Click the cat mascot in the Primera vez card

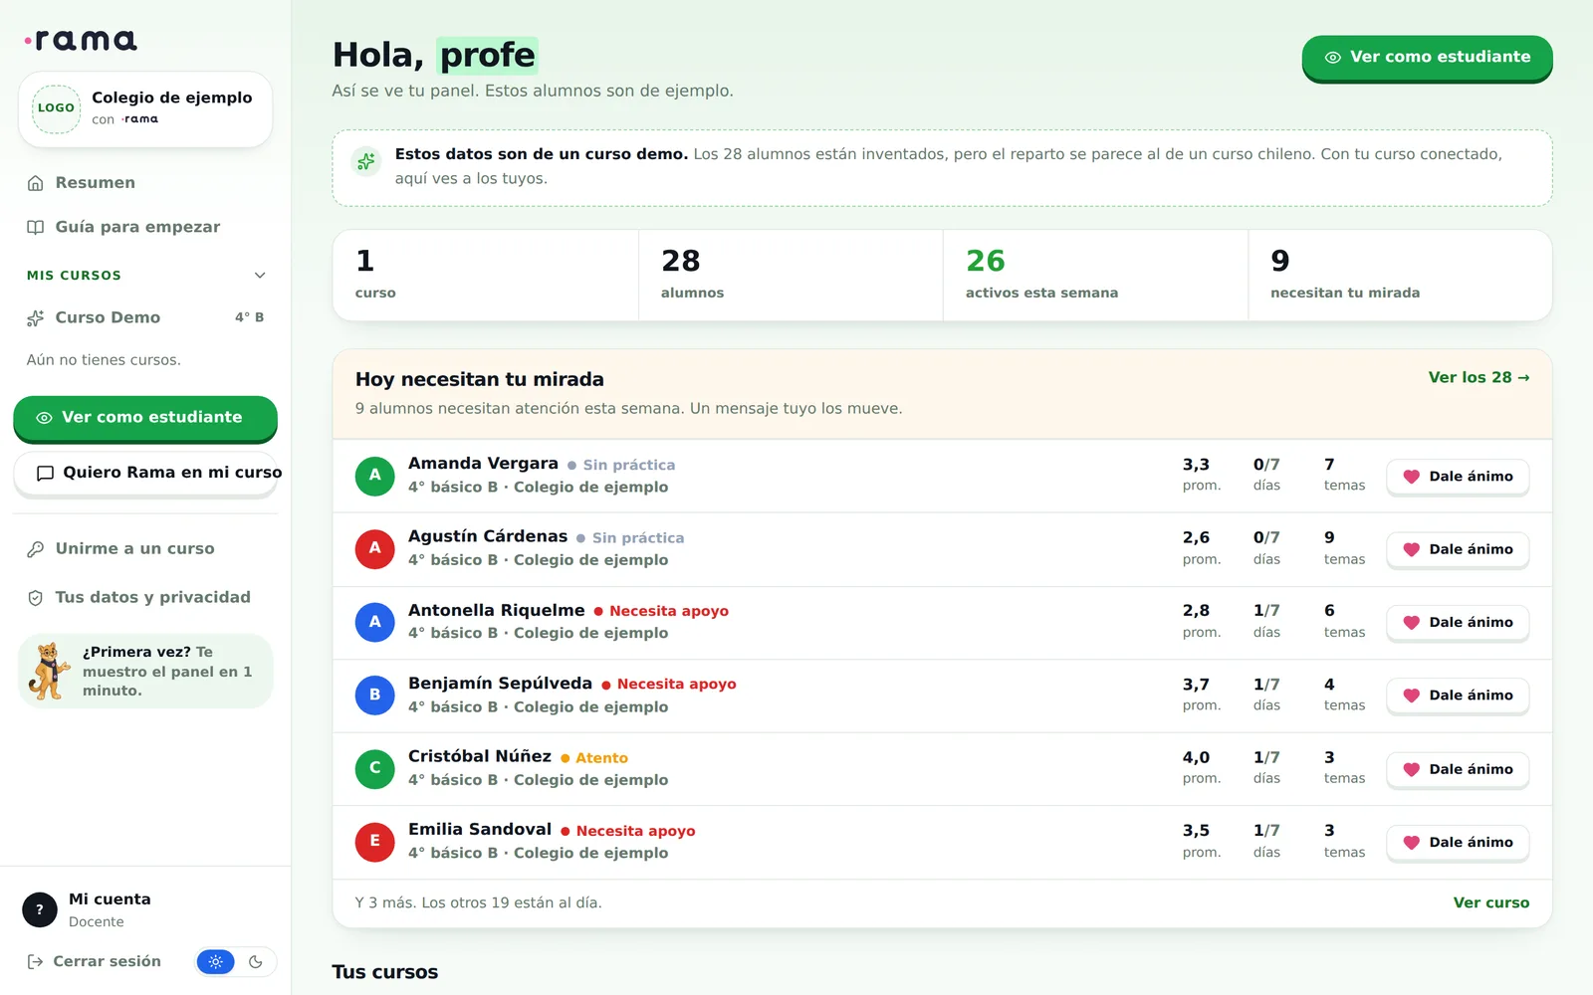click(x=49, y=671)
